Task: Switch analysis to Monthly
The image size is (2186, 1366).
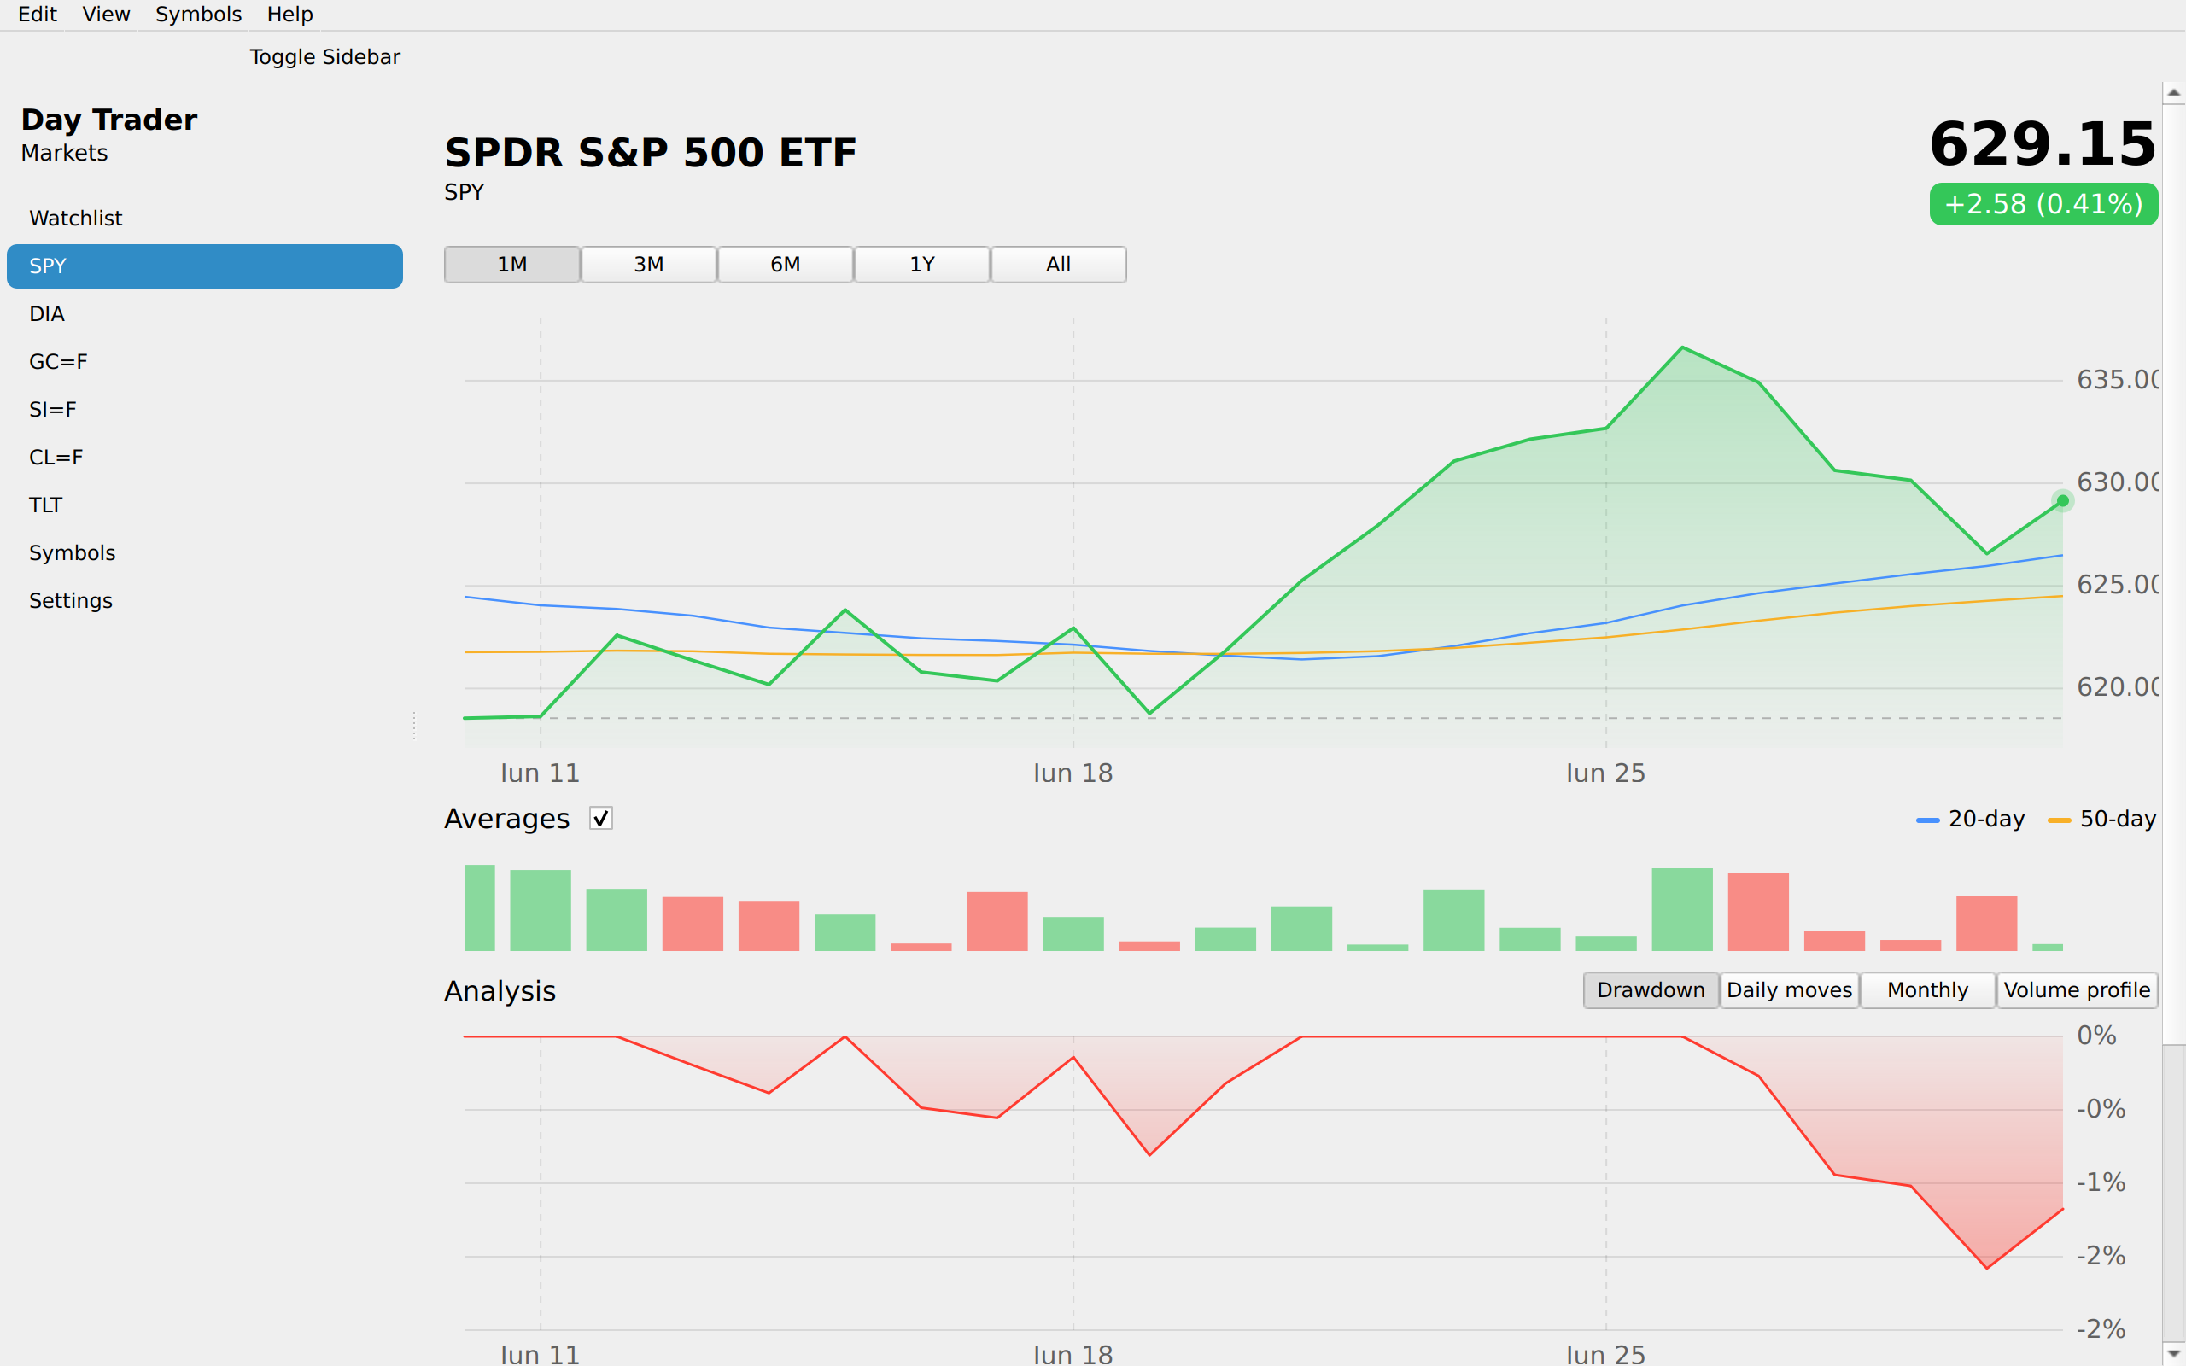Action: click(1927, 990)
